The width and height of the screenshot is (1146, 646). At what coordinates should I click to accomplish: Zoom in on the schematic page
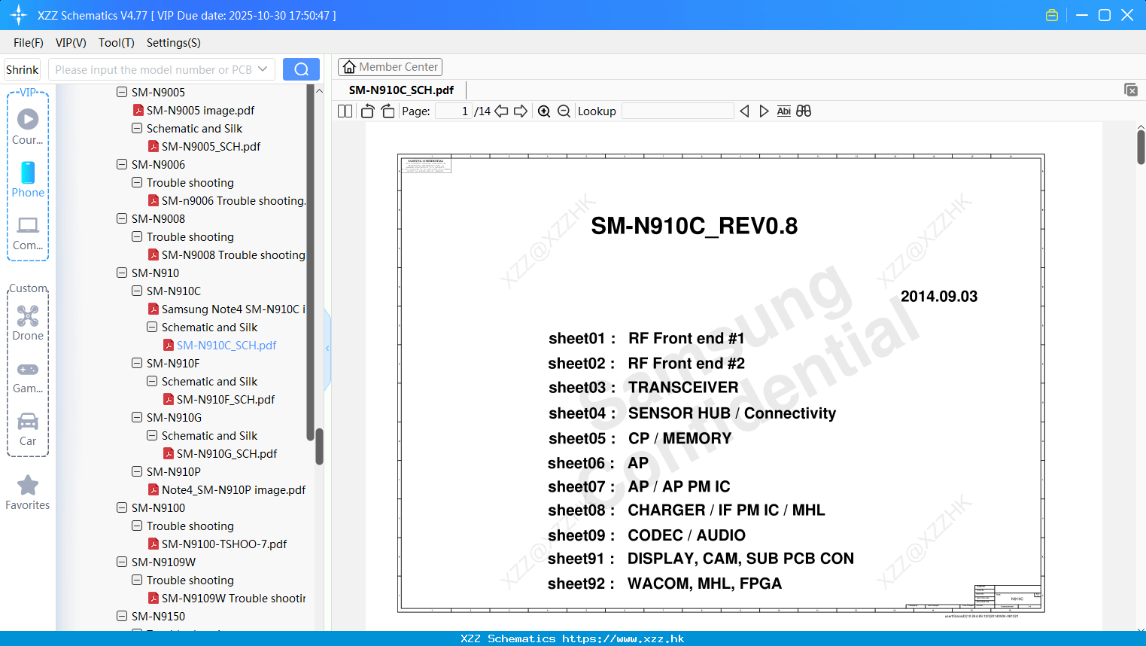543,111
